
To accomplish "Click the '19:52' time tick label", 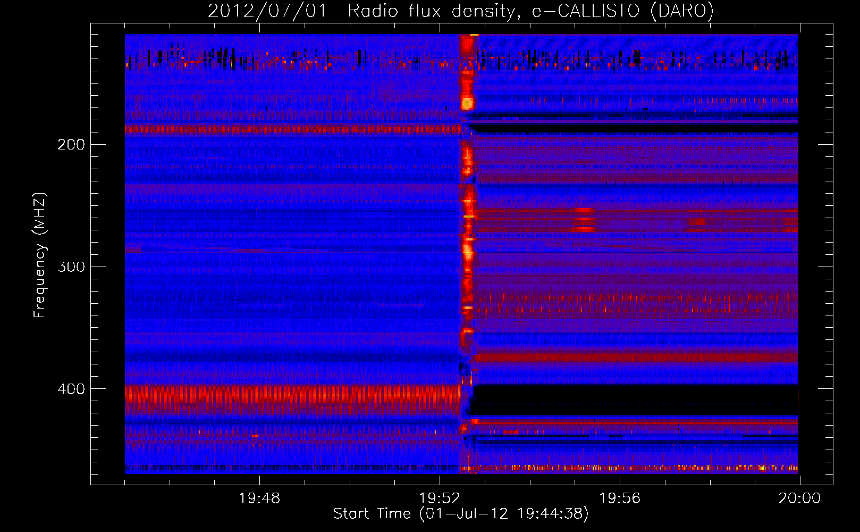I will tap(440, 498).
